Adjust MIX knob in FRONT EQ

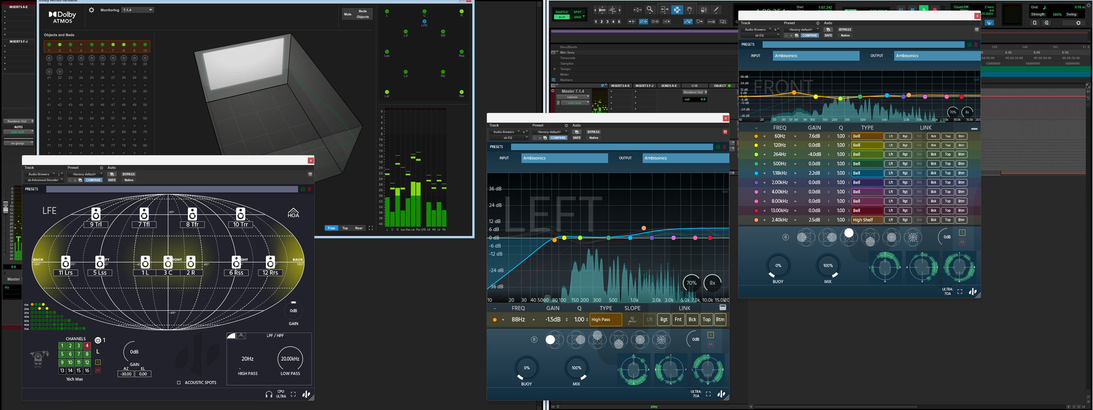click(828, 265)
